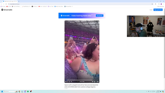The height and width of the screenshot is (93, 165).
Task: Open the Chrome three-dot menu
Action: 163,4
